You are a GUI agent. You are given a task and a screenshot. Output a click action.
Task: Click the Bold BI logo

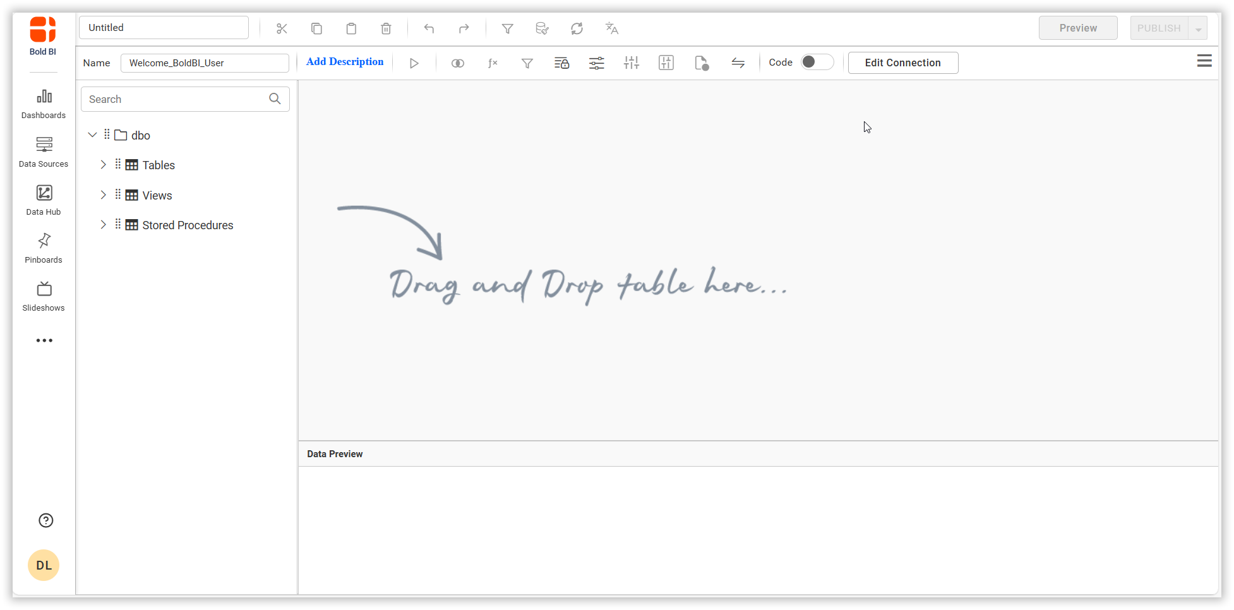tap(43, 36)
